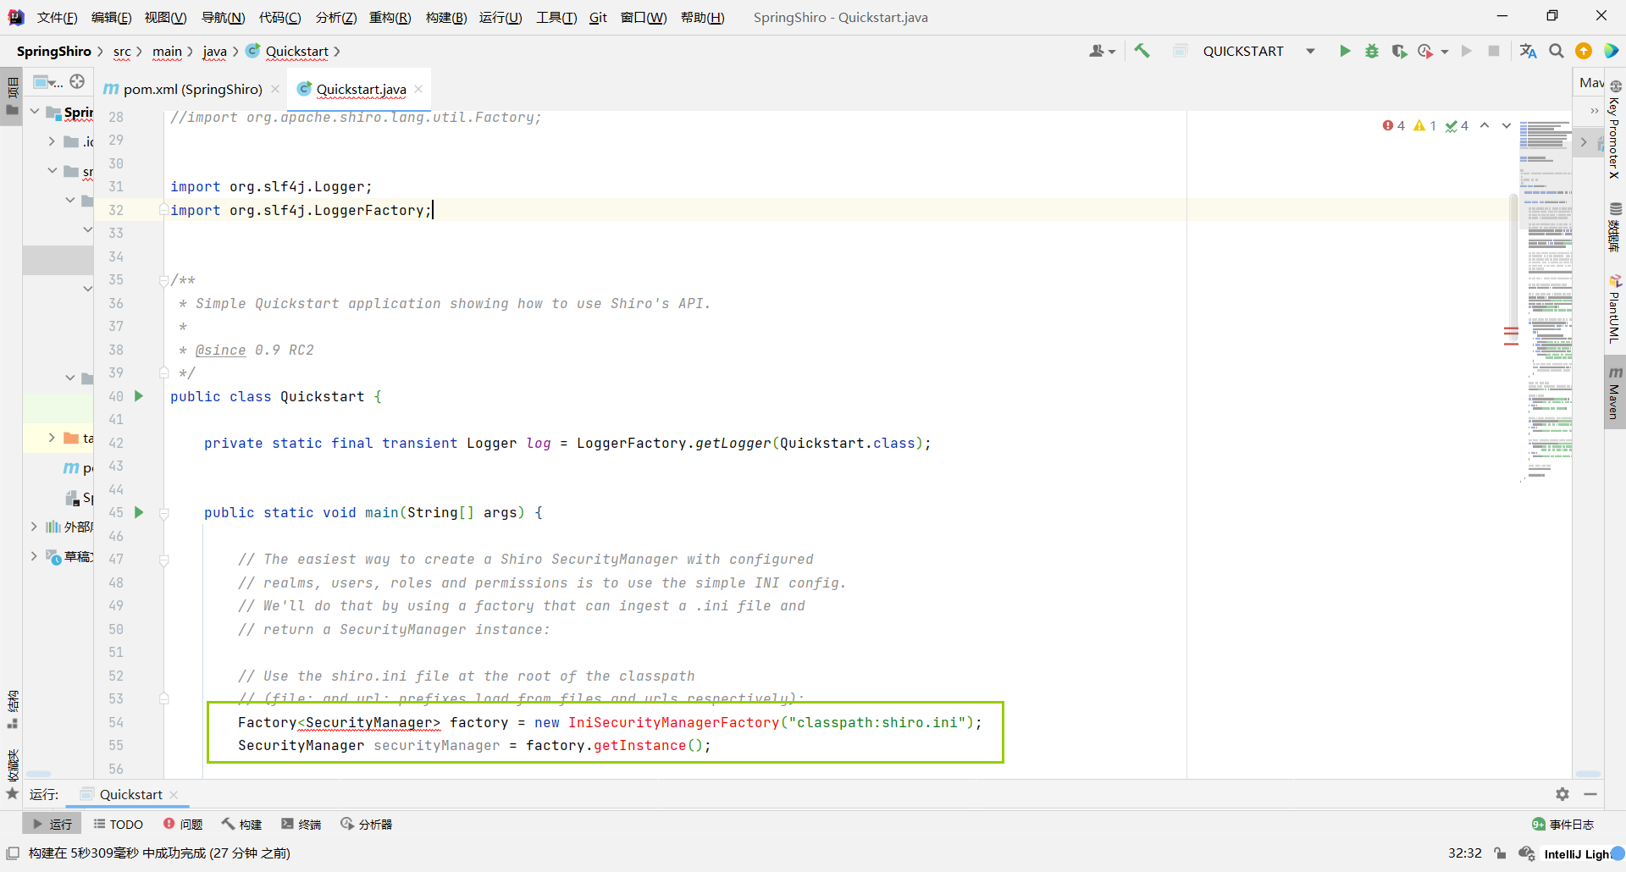The height and width of the screenshot is (872, 1626).
Task: Toggle read-only lock icon in status bar
Action: (x=1500, y=853)
